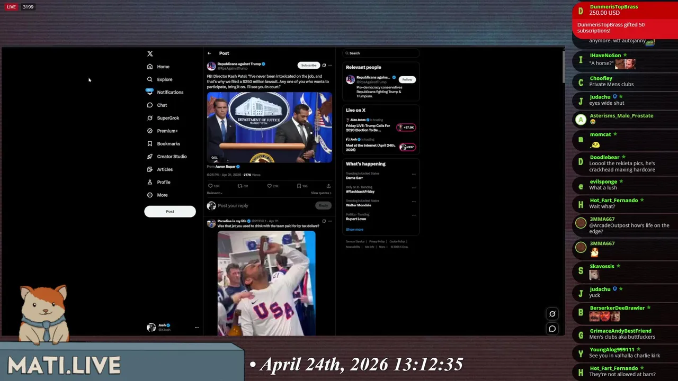Viewport: 678px width, 381px height.
Task: Click the Grok floating button at bottom right
Action: tap(552, 314)
